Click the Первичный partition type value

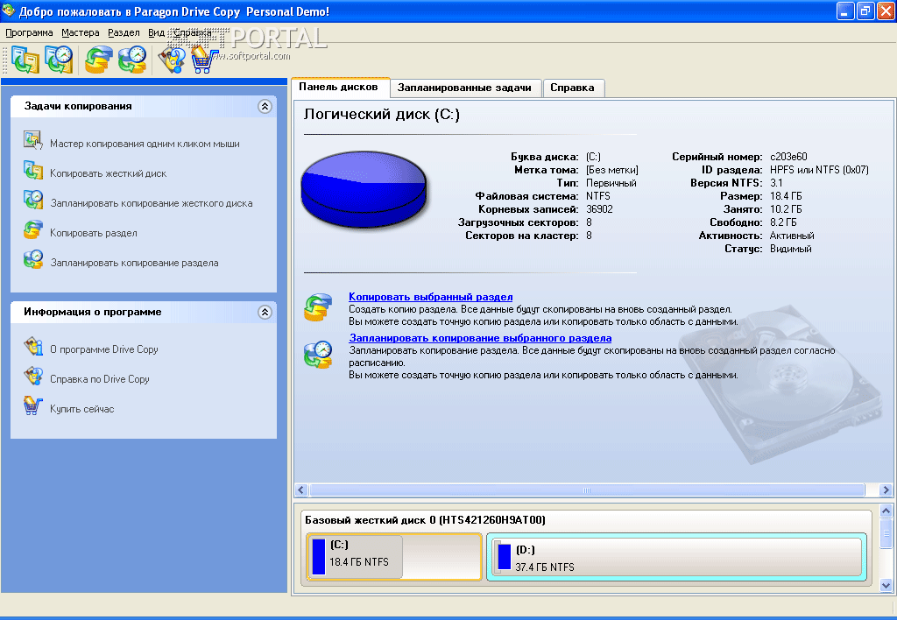tap(611, 183)
